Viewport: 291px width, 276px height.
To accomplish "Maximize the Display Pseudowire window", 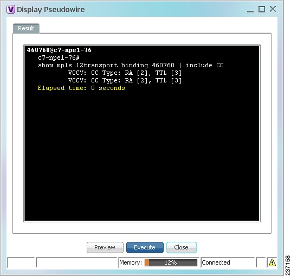I will tap(262, 9).
